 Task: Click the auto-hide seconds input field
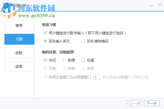(96, 77)
